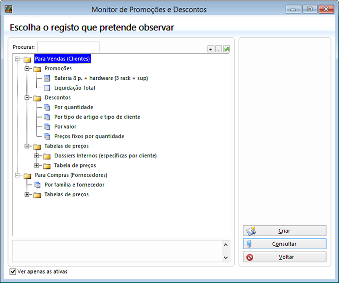The height and width of the screenshot is (283, 339).
Task: Close the Monitor de Promoções window
Action: [326, 9]
